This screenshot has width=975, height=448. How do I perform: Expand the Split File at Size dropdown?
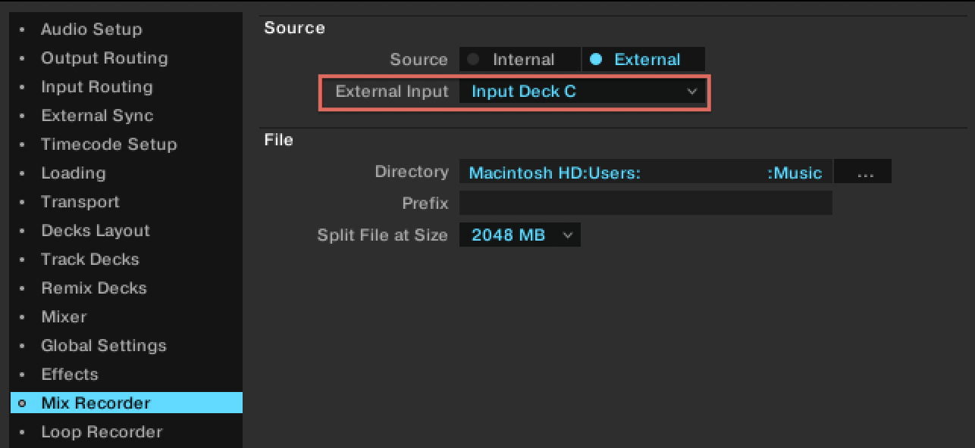pos(519,235)
